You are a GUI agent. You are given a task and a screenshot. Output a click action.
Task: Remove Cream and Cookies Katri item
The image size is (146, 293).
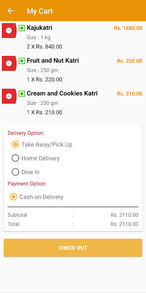pos(9,96)
